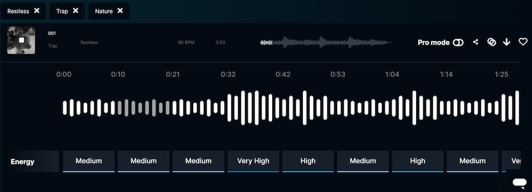This screenshot has height=192, width=532.
Task: Click the Restless mood label
Action: (x=89, y=43)
